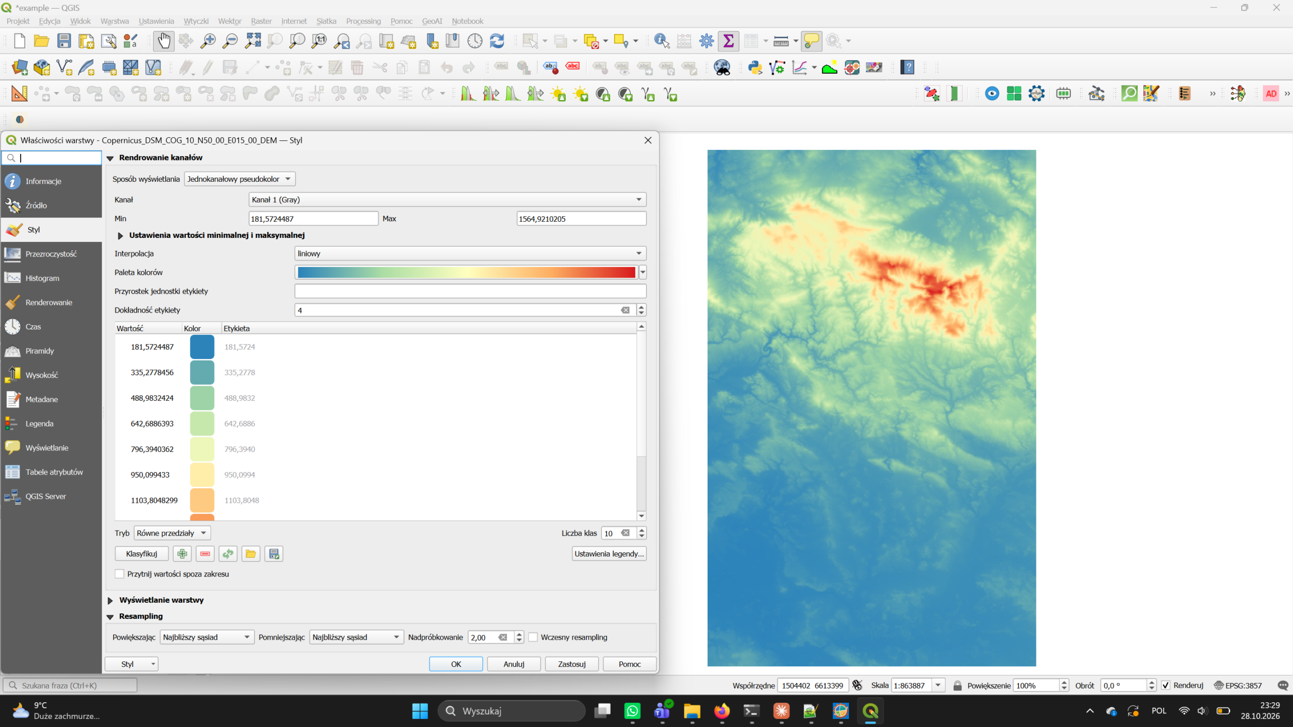The height and width of the screenshot is (727, 1293).
Task: Open the Tryb Równe przedziały dropdown
Action: 172,533
